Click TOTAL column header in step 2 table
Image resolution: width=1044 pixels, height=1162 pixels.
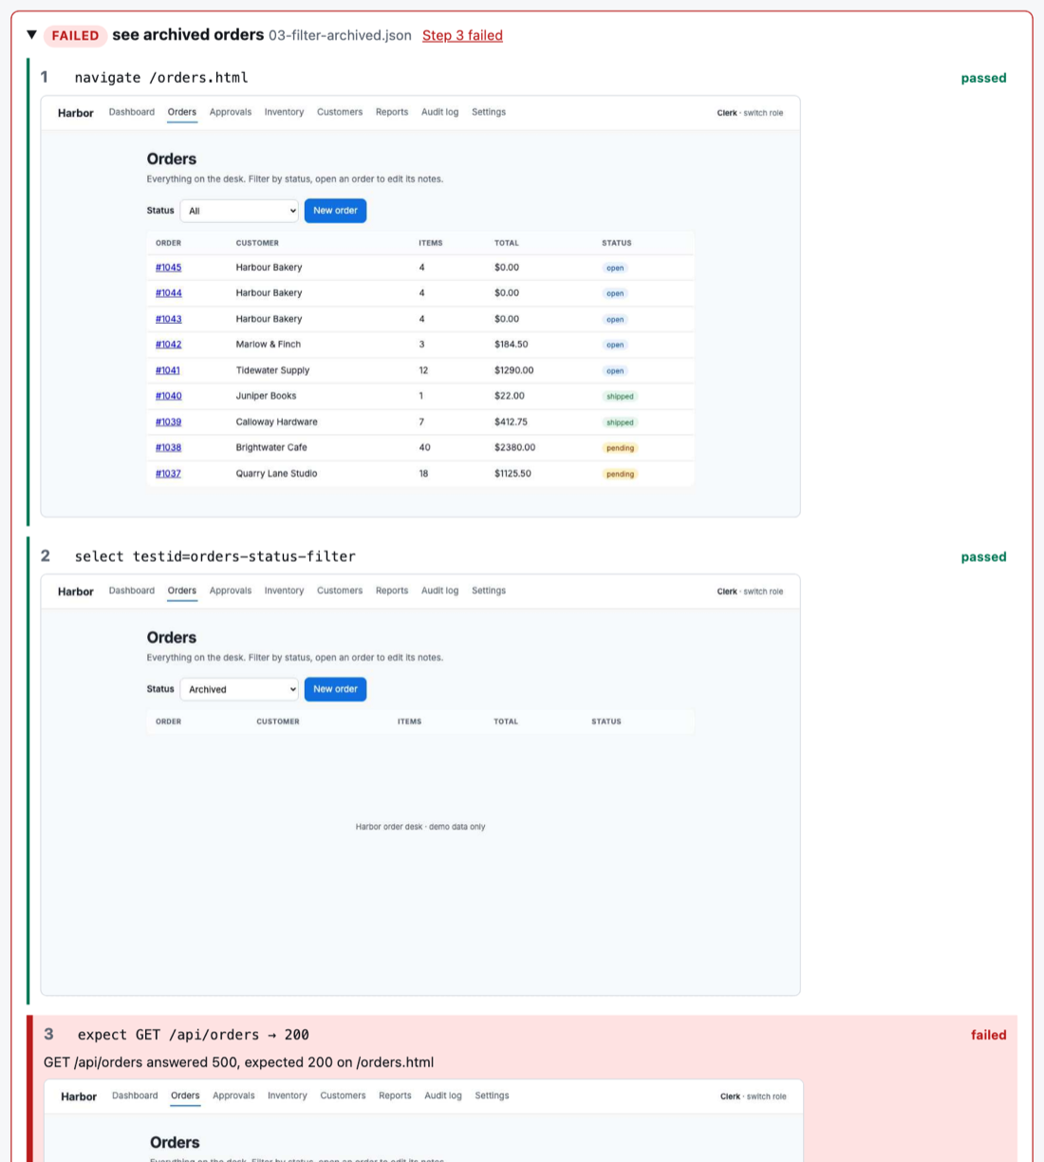tap(506, 722)
